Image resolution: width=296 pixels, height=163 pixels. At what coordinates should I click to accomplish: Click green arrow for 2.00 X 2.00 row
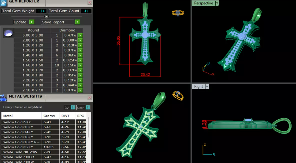coord(80,40)
